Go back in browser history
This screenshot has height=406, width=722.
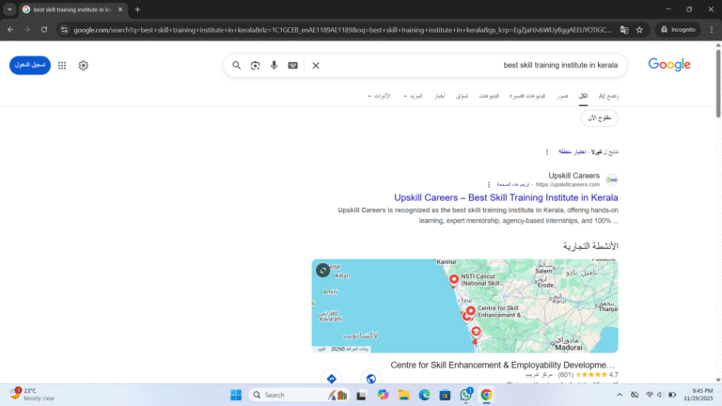pyautogui.click(x=10, y=29)
